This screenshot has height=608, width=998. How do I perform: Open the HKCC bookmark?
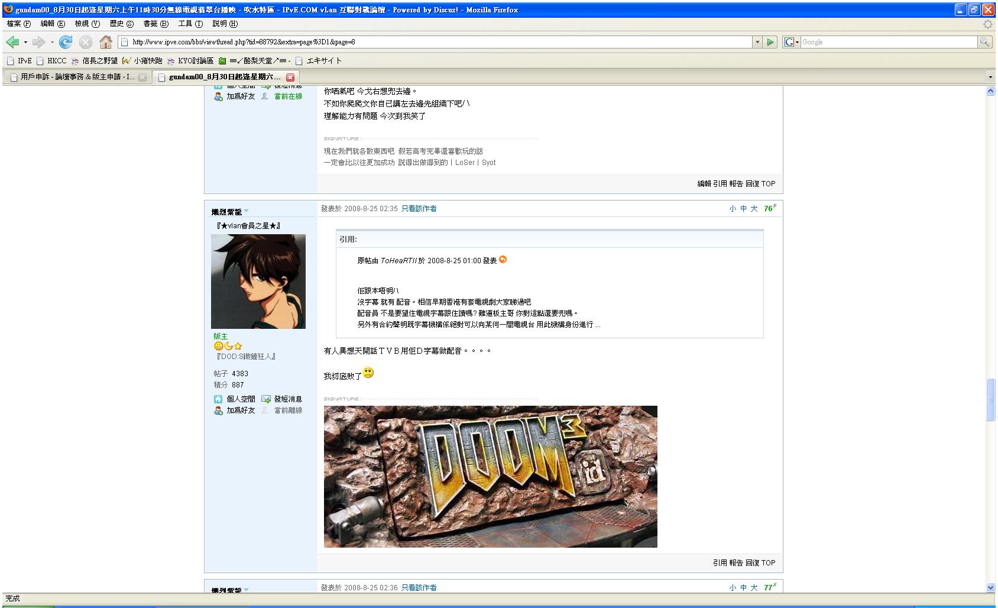tap(51, 60)
